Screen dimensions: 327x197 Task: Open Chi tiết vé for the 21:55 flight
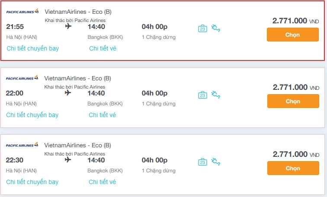point(103,48)
